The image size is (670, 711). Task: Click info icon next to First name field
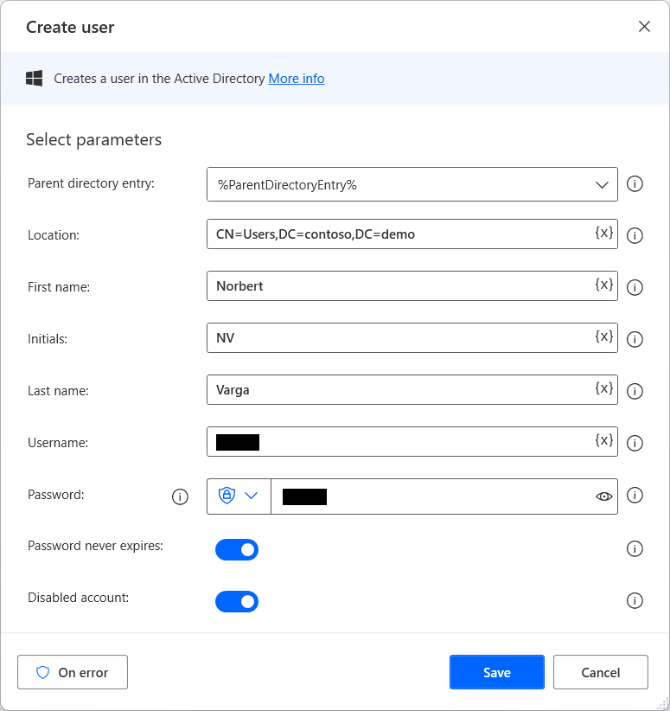pos(635,287)
